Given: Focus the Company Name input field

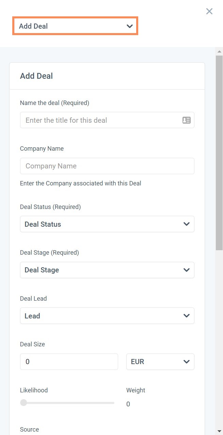Looking at the screenshot, I should [x=107, y=166].
